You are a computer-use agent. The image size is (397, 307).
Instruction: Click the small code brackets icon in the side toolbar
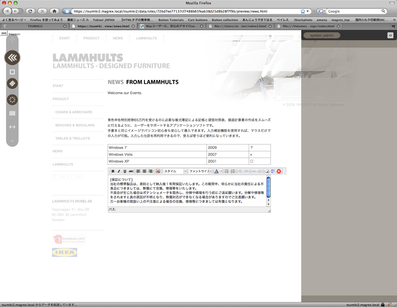tap(12, 141)
